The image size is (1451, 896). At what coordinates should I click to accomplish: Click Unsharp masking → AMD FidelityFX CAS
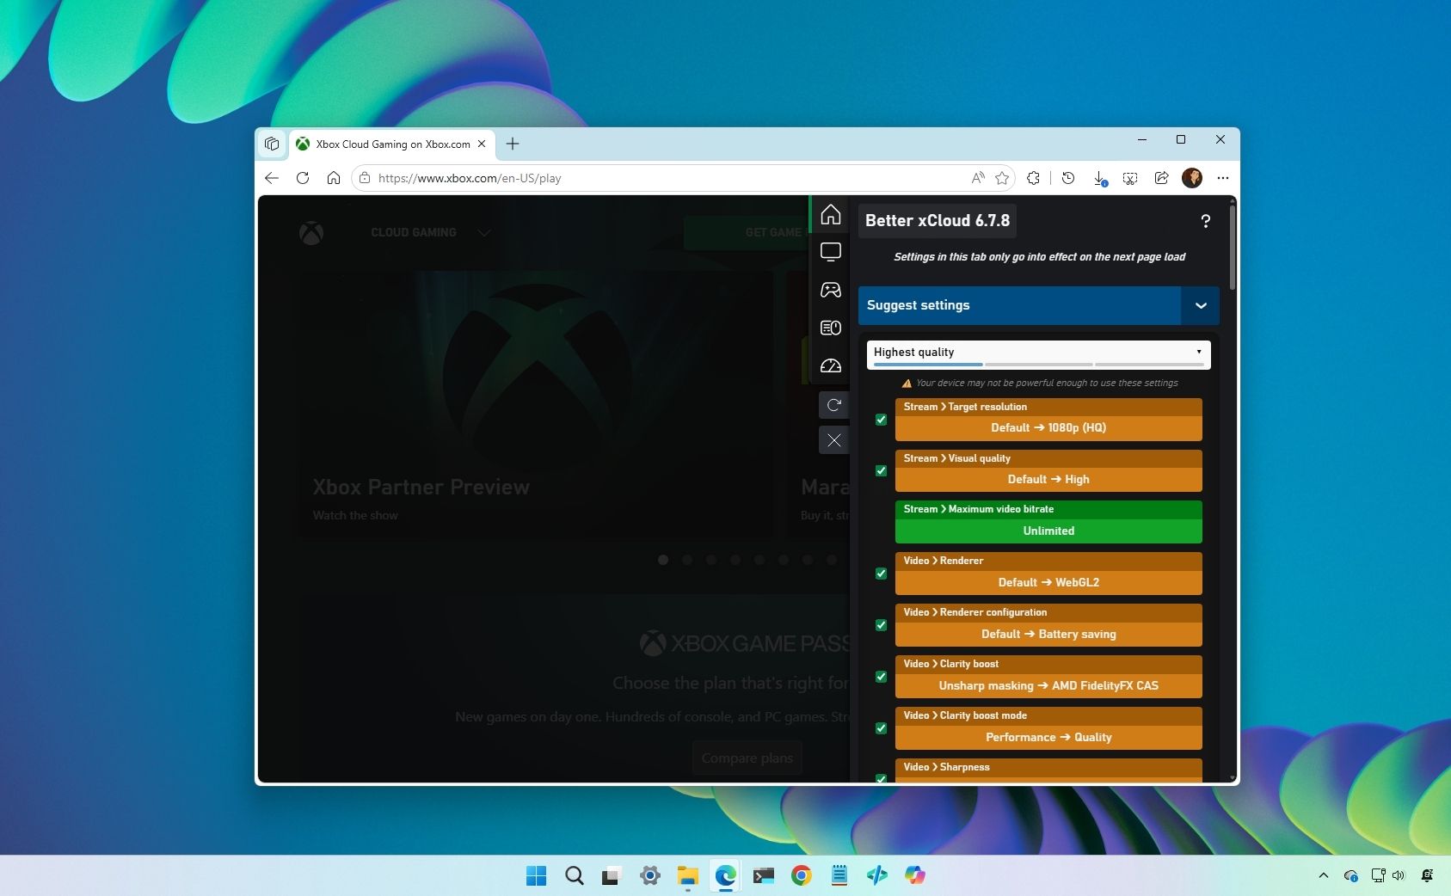coord(1048,685)
